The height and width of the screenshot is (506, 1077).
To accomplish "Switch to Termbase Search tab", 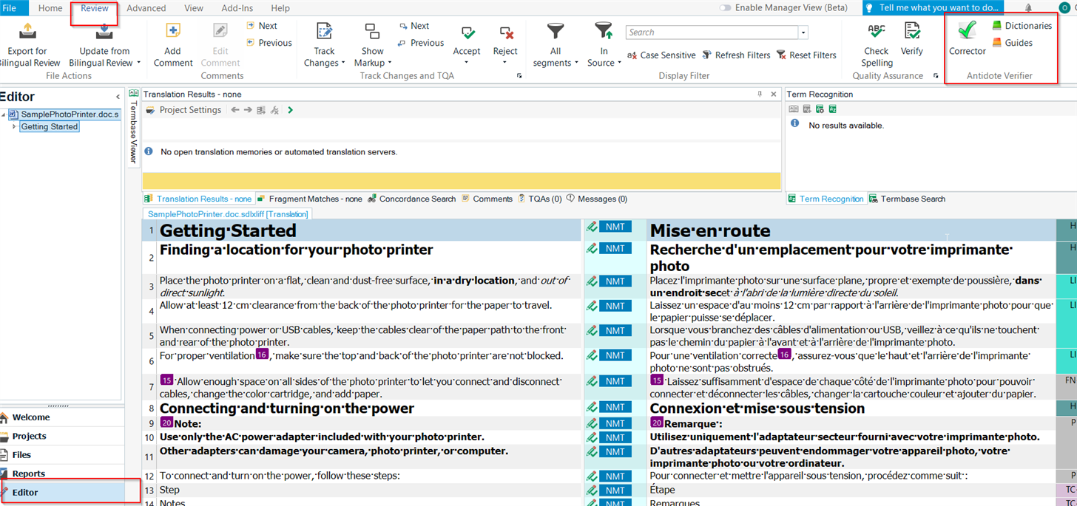I will point(907,199).
